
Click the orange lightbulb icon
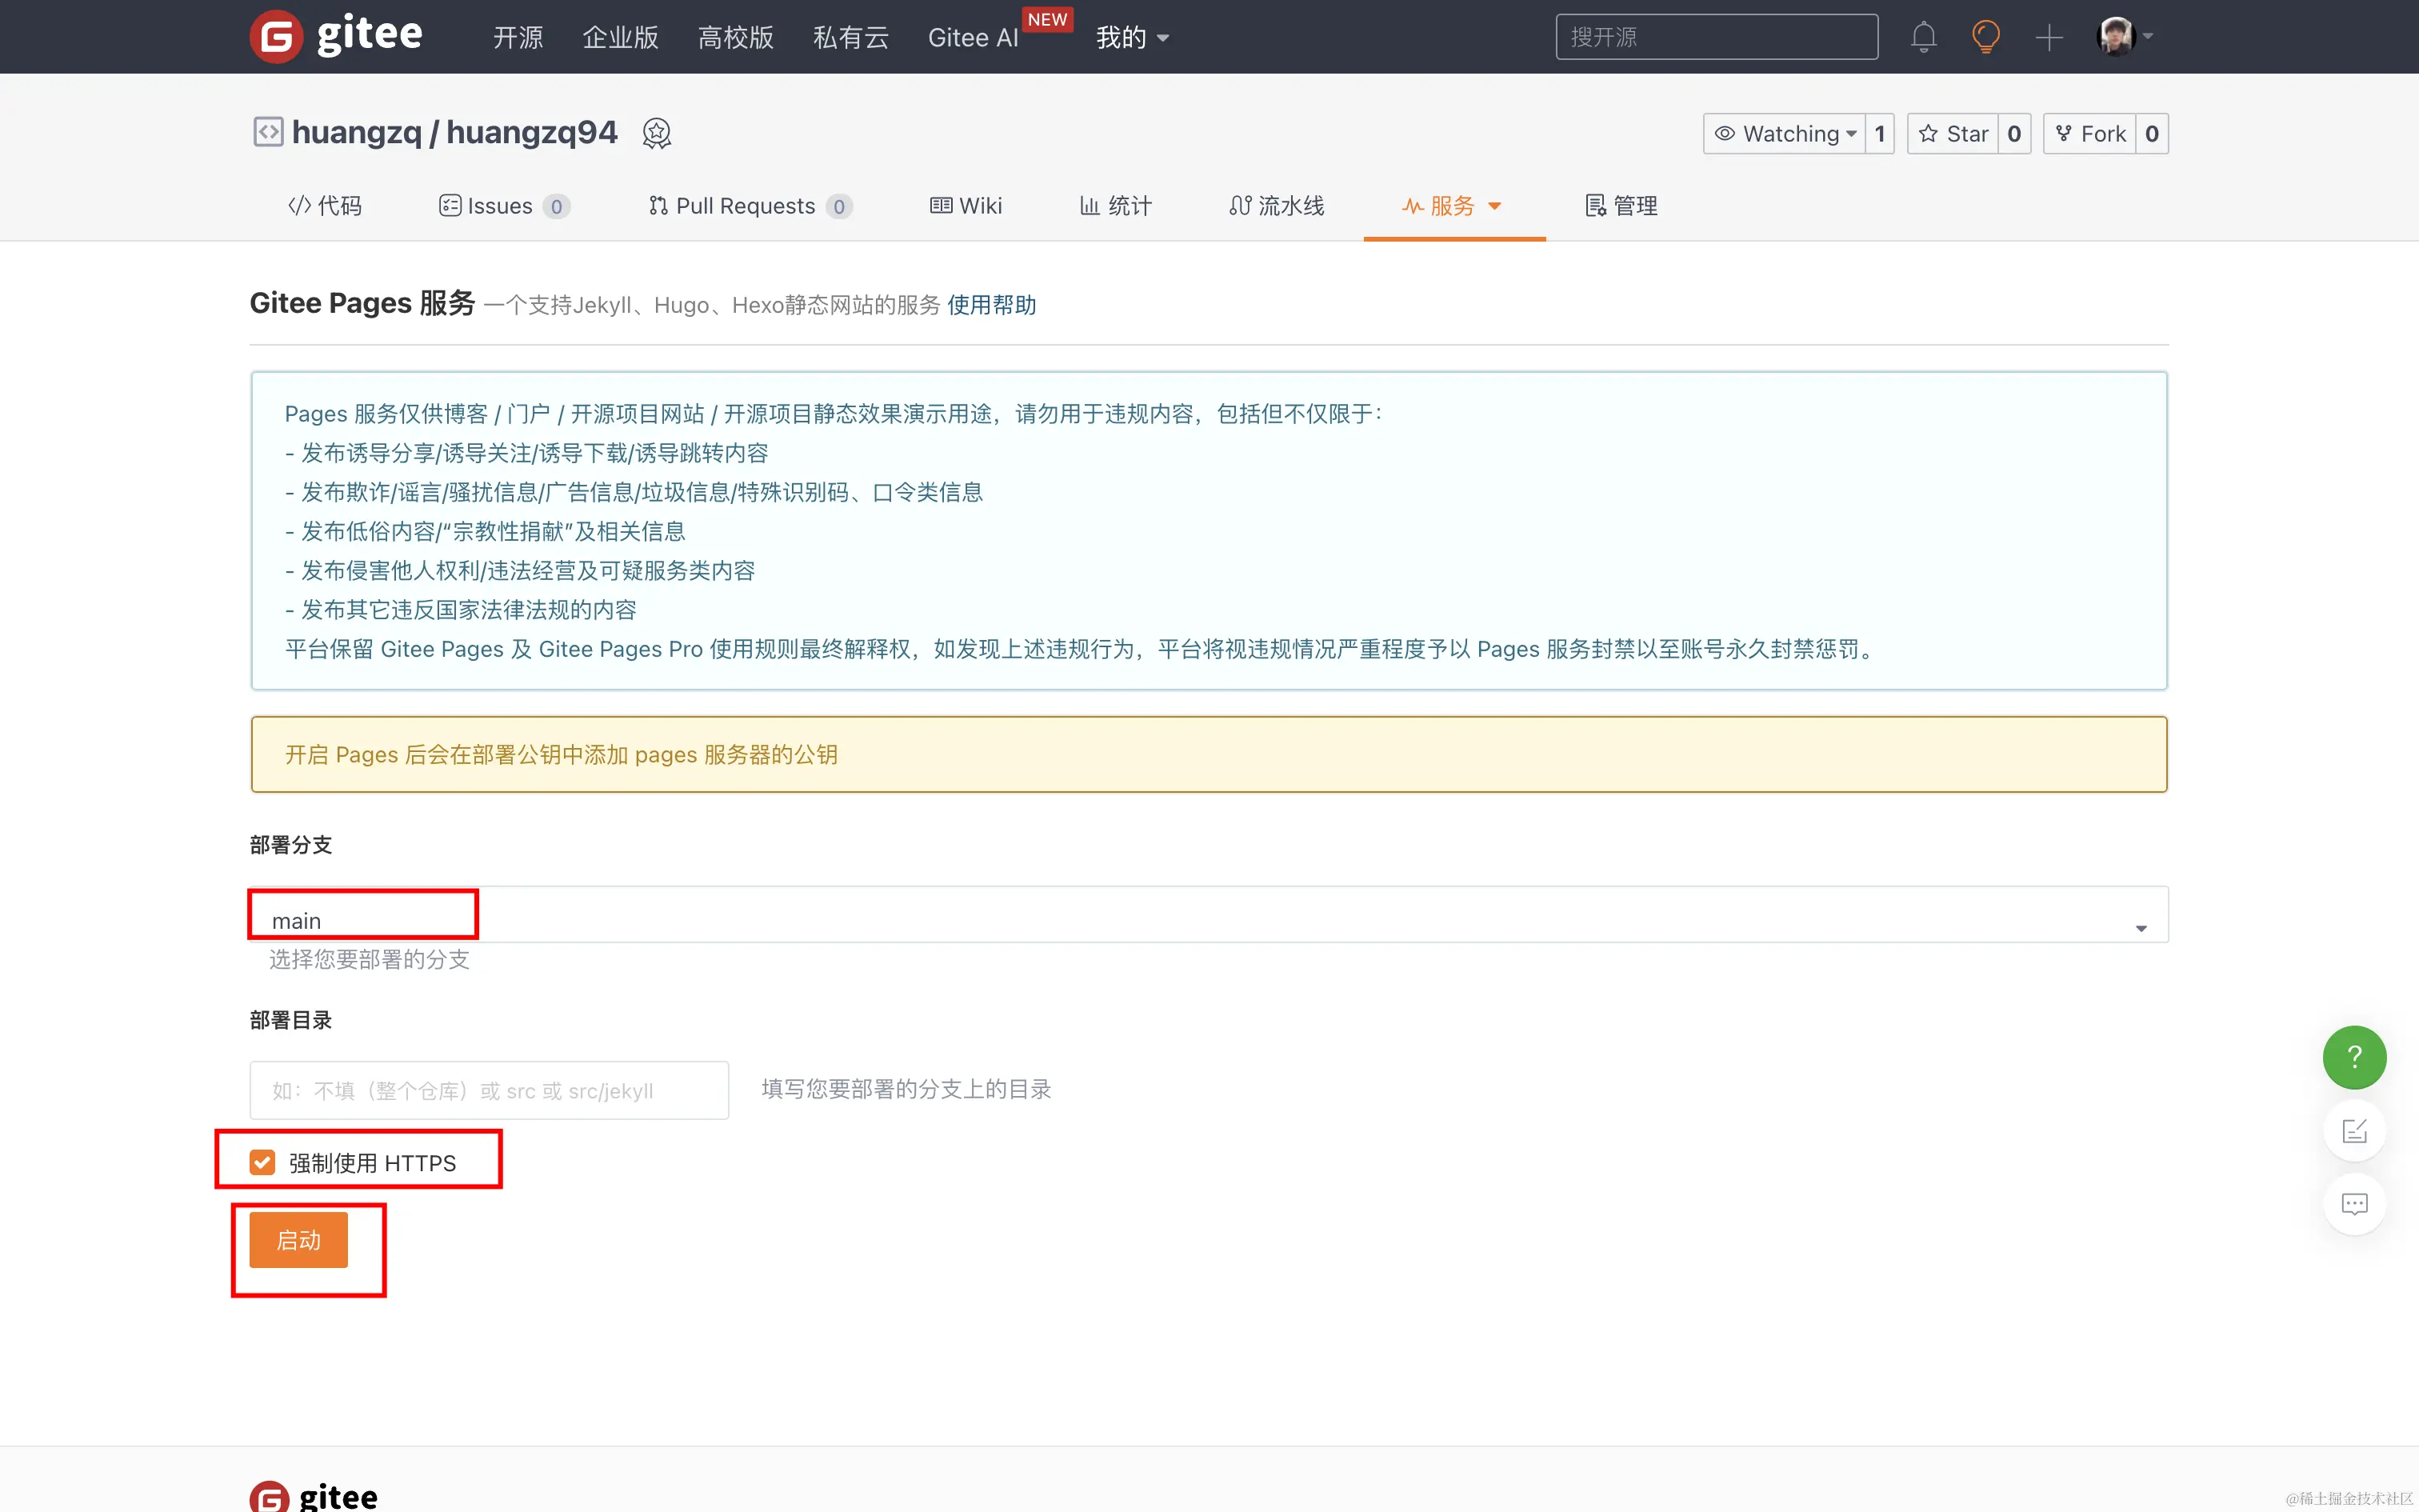click(x=1985, y=37)
